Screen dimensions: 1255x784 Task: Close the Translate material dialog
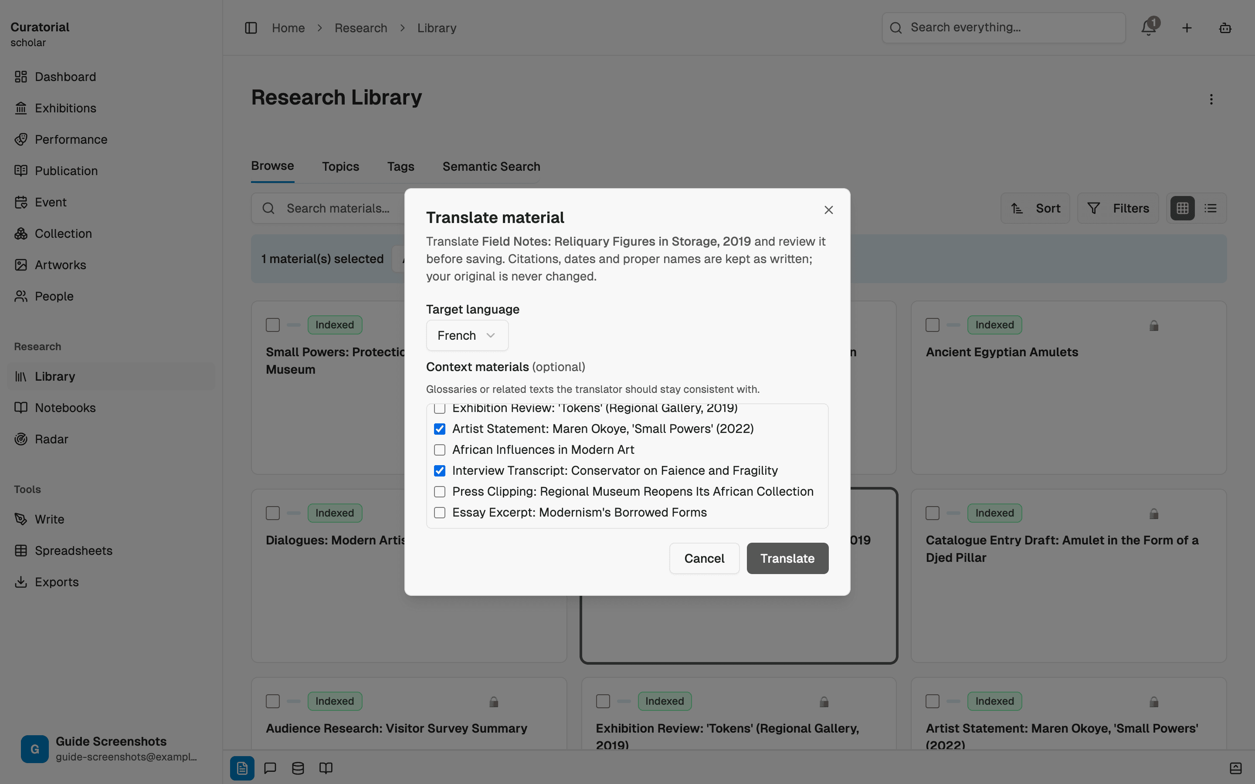click(829, 210)
